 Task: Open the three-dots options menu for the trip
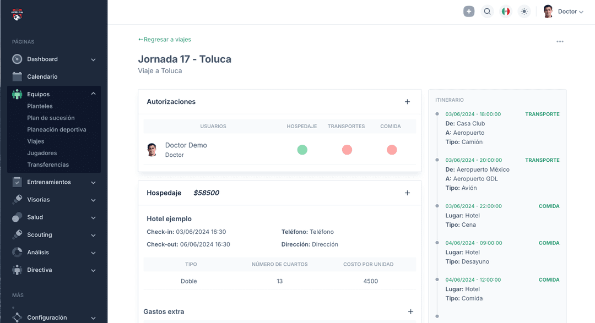click(560, 42)
